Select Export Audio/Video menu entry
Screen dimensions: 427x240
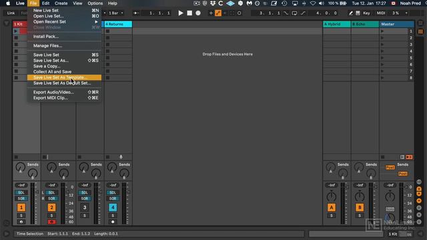coord(64,92)
